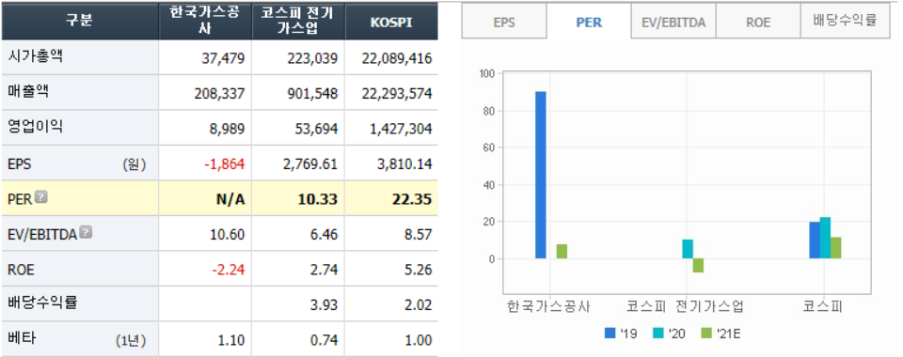Click the teal 코스피 전기가스업 '20 bar

click(x=688, y=249)
